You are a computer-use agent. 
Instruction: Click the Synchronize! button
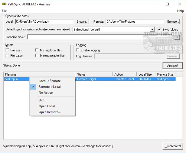(173, 146)
